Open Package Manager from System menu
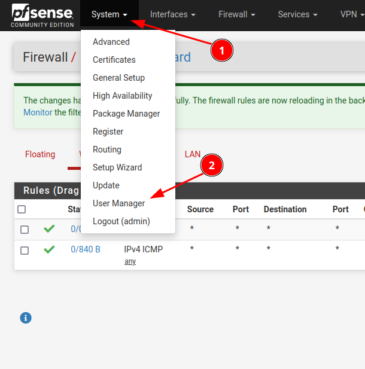The height and width of the screenshot is (369, 365). pyautogui.click(x=126, y=114)
